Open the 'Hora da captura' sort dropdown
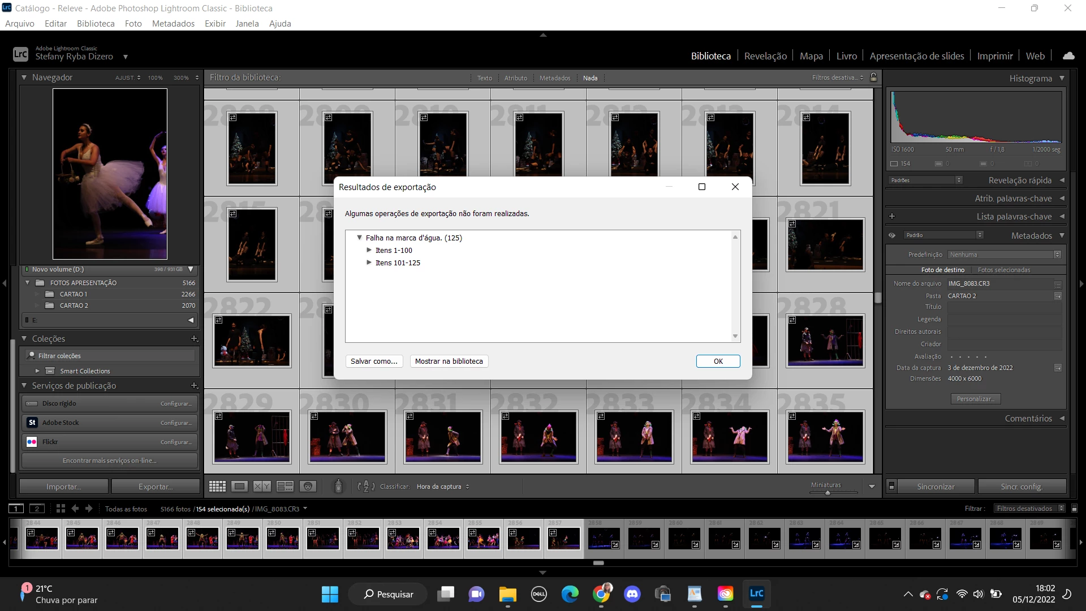 pyautogui.click(x=443, y=487)
